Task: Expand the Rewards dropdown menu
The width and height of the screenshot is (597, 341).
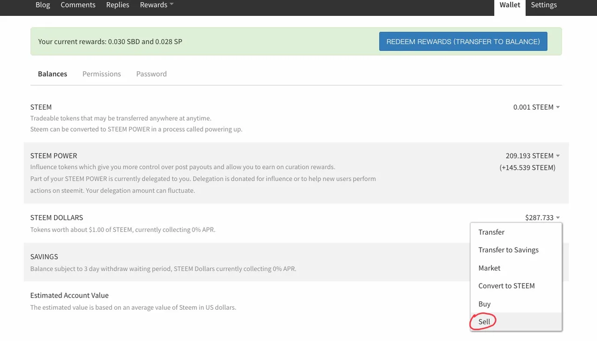Action: coord(157,5)
